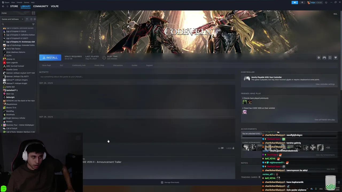The width and height of the screenshot is (342, 192).
Task: Select Brotato in library list
Action: coord(9,122)
